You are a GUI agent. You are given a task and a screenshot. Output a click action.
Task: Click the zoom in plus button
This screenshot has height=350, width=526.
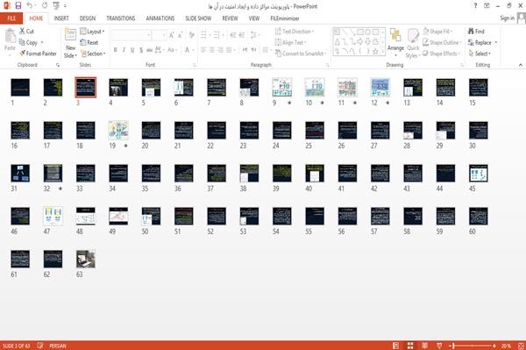coord(494,346)
